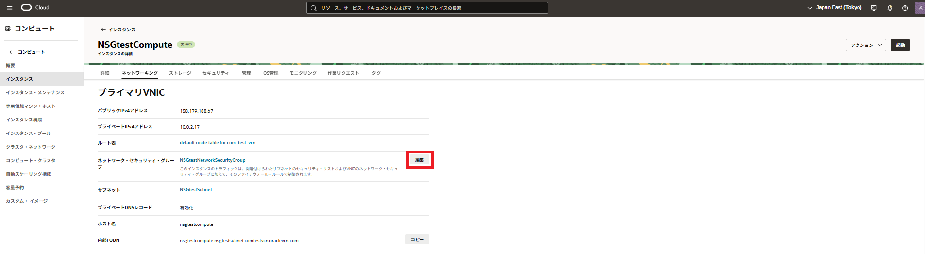Expand the アクション dropdown
The width and height of the screenshot is (925, 254).
pyautogui.click(x=866, y=45)
